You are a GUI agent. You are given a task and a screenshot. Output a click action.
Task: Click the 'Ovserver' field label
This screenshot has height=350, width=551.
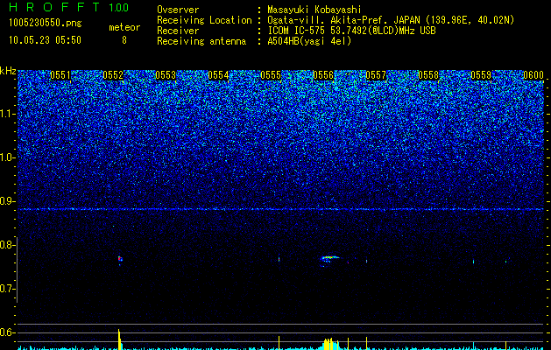(178, 10)
